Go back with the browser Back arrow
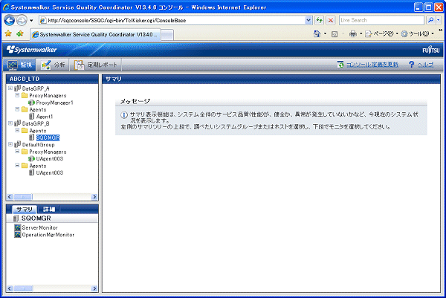 pyautogui.click(x=10, y=21)
